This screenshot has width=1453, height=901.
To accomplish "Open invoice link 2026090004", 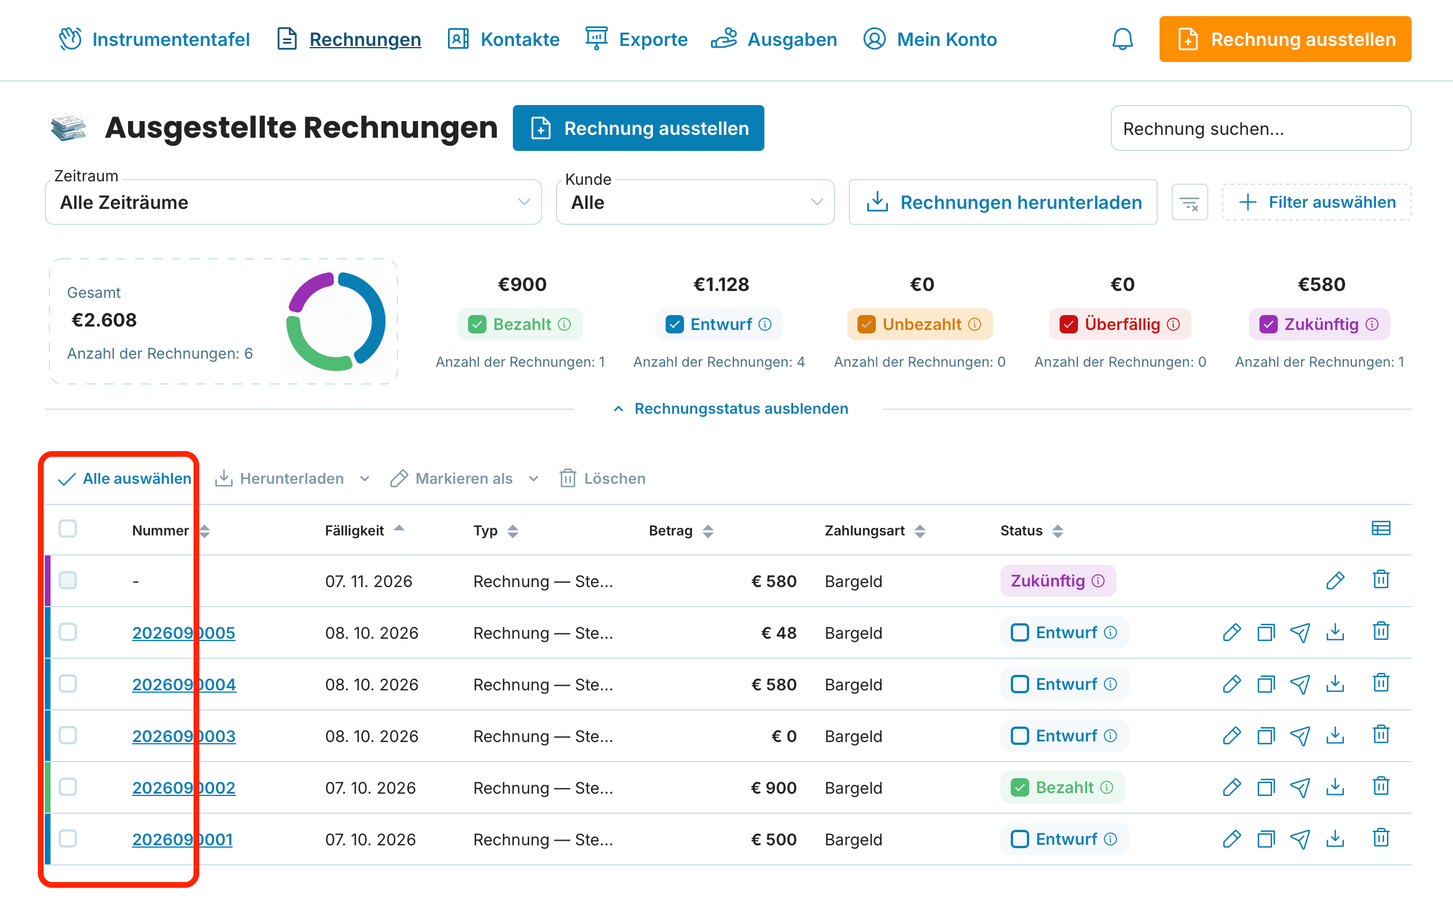I will click(x=184, y=685).
